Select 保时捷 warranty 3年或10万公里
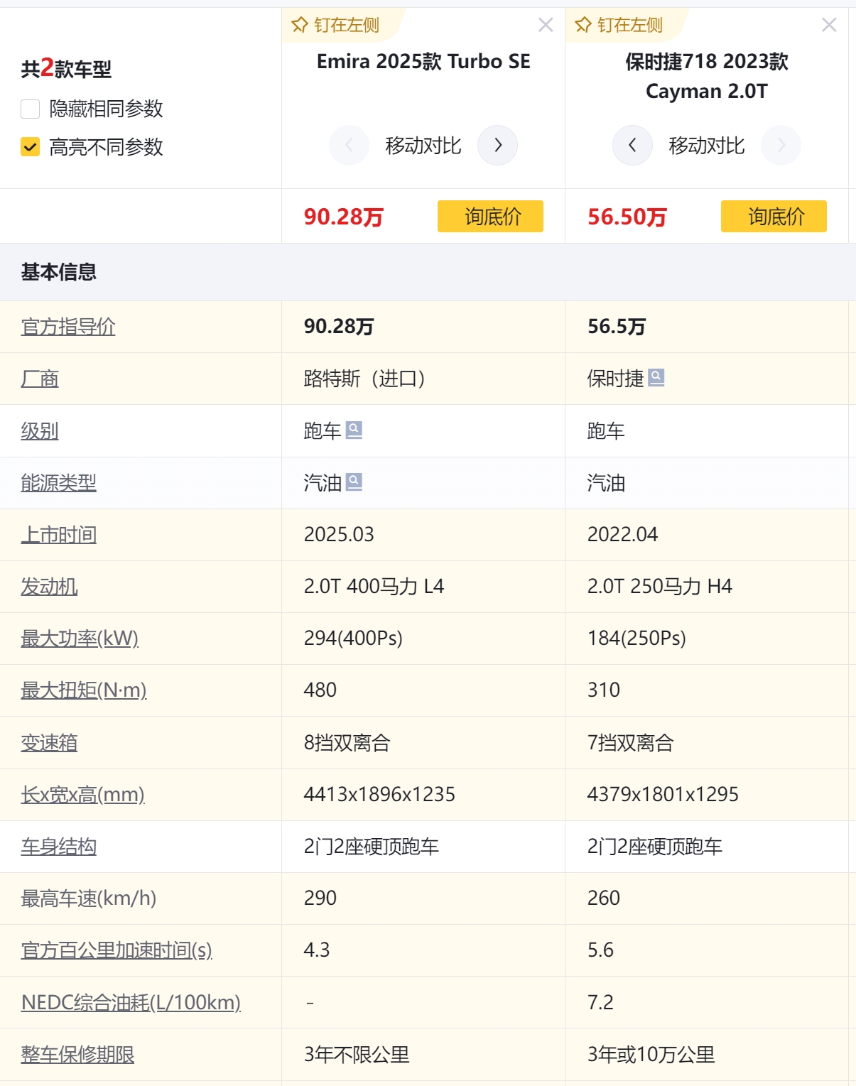The width and height of the screenshot is (856, 1086). pyautogui.click(x=651, y=1055)
